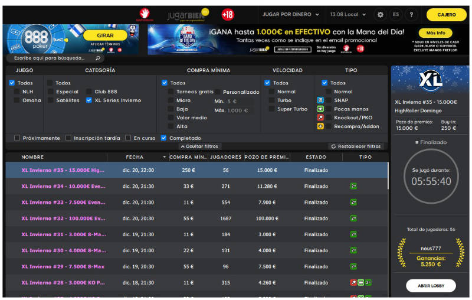Check the Satélites category
The image size is (472, 300).
coord(51,100)
